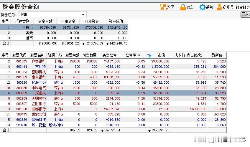The image size is (250, 147).
Task: Open the 融资融券 dropdown field
Action: click(243, 7)
